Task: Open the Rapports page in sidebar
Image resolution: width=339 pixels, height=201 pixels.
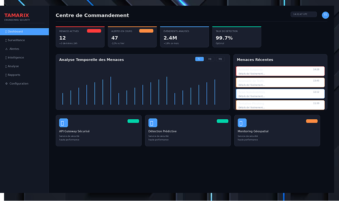Action: (x=14, y=75)
